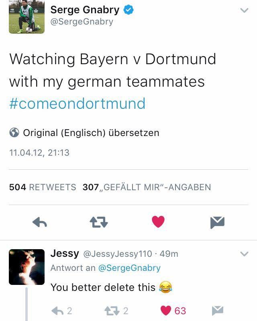Retweet Serge Gnabry's Bayern v Dortmund tweet
The height and width of the screenshot is (321, 257).
pos(99,222)
